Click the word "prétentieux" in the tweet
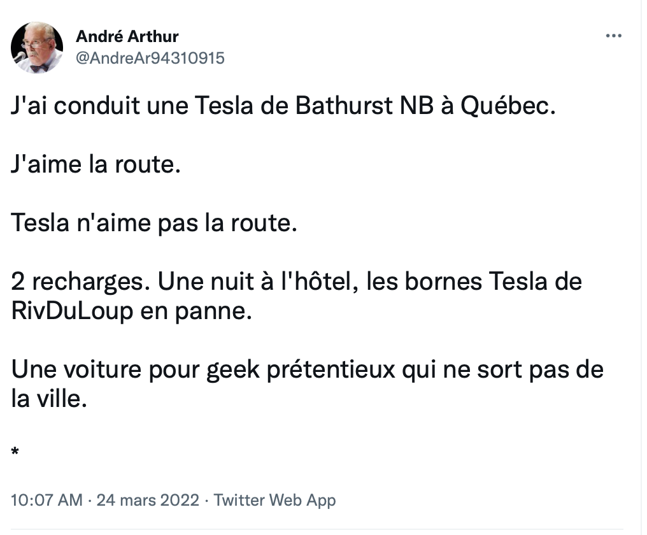647x535 pixels. point(331,370)
